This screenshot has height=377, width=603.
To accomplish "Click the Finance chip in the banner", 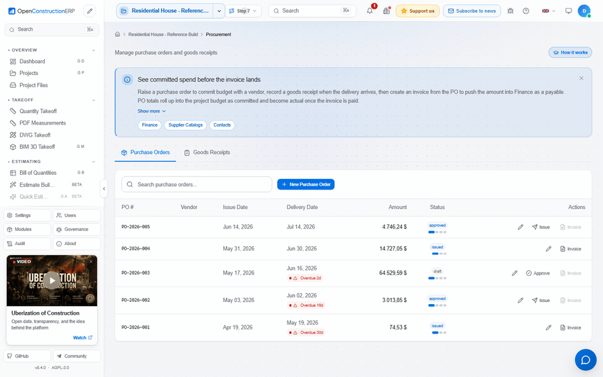I will (149, 125).
